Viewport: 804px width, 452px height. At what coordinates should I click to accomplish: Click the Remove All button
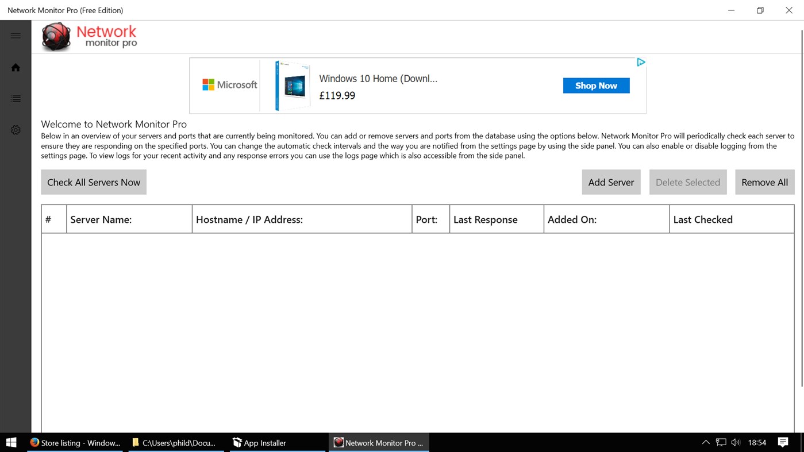tap(764, 181)
